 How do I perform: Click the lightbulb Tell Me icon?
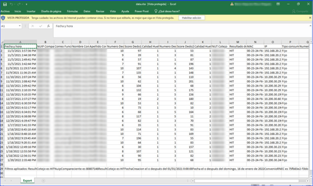156,11
